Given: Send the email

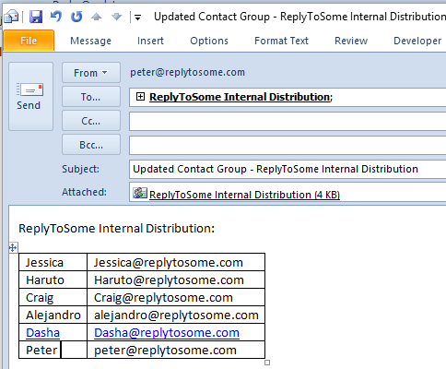Looking at the screenshot, I should (30, 97).
